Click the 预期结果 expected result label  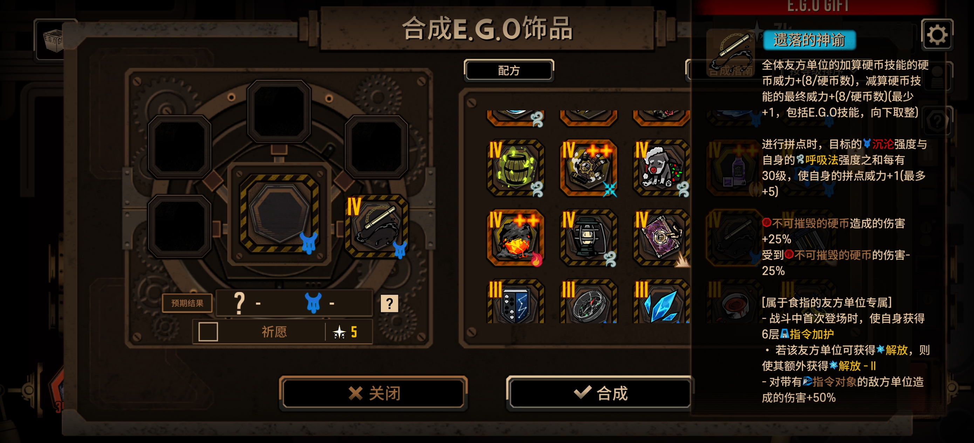coord(187,304)
